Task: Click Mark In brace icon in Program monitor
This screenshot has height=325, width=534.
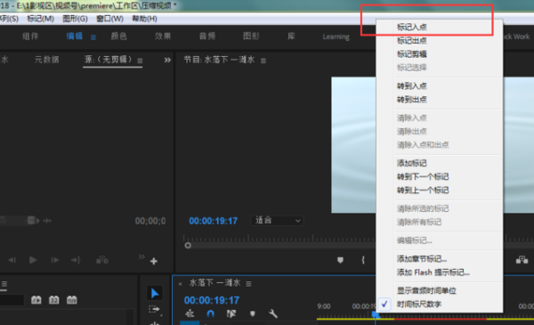Action: pyautogui.click(x=363, y=260)
